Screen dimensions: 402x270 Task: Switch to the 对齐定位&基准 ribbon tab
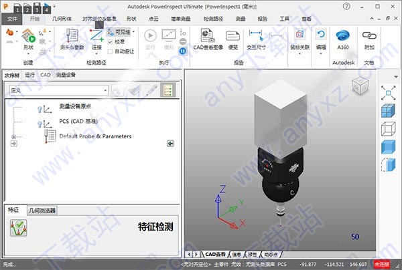99,19
